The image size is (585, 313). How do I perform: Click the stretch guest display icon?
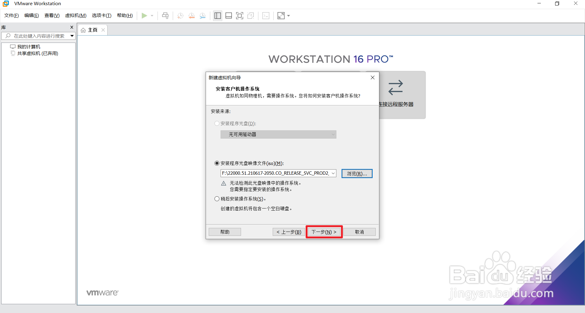(x=281, y=15)
